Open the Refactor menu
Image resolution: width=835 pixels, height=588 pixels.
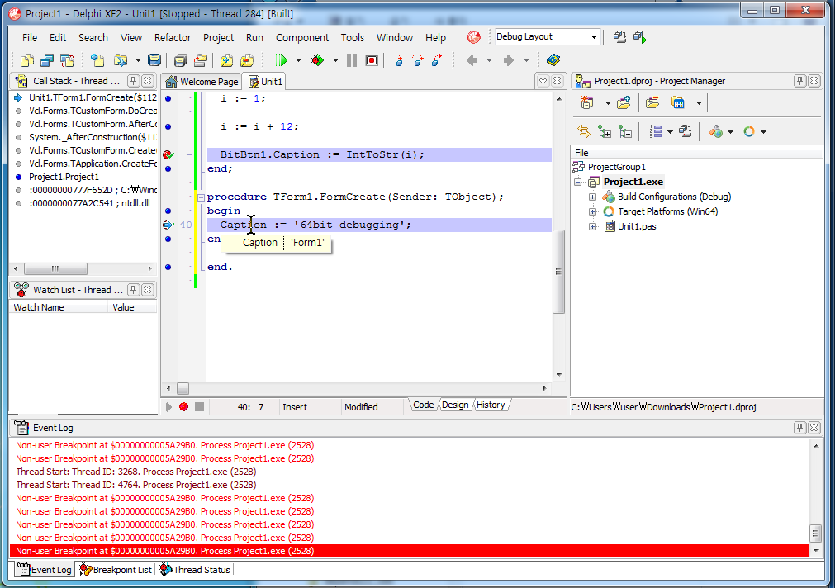pos(173,37)
